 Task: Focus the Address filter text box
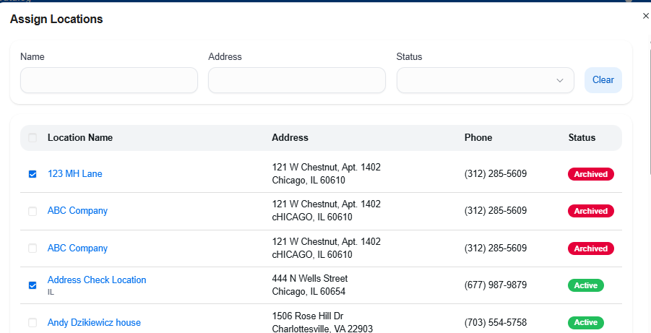(x=296, y=80)
